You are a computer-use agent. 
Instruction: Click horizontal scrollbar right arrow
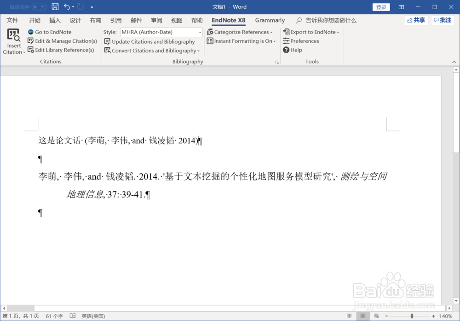tap(449, 308)
